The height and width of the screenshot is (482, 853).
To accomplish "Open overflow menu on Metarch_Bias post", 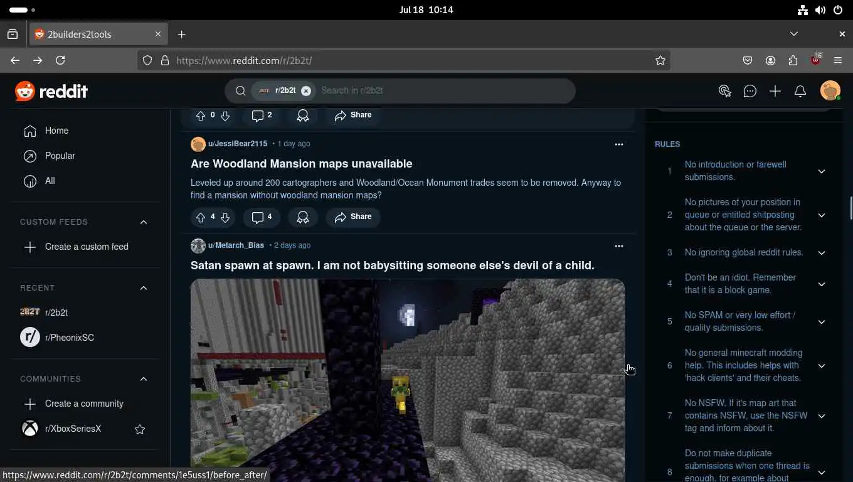I will (619, 246).
